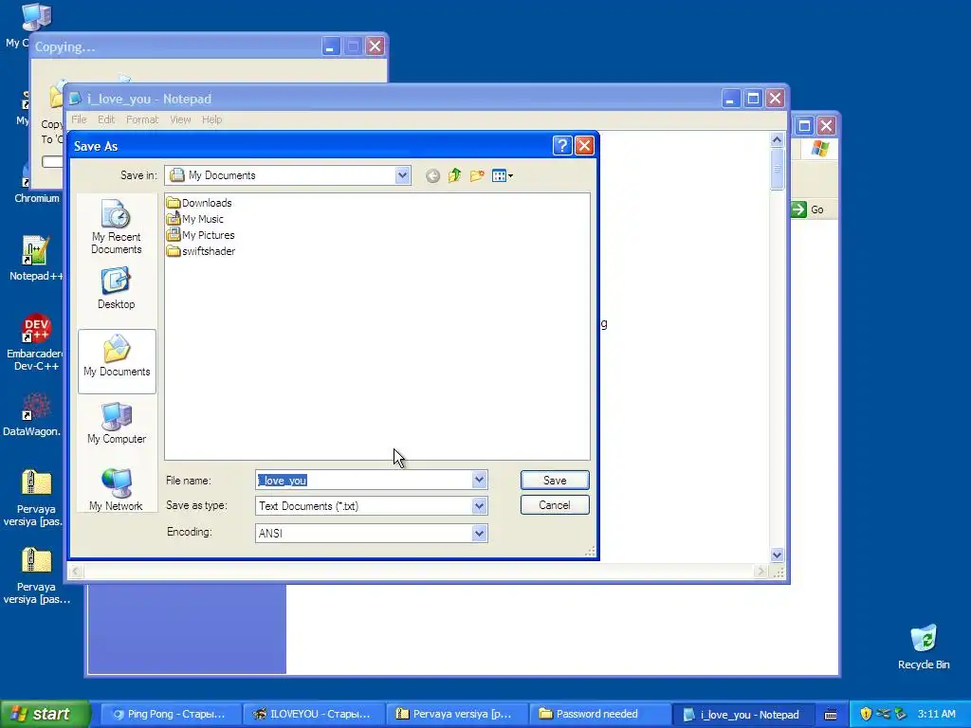Viewport: 971px width, 728px height.
Task: Open the Notepad Edit menu
Action: click(106, 119)
